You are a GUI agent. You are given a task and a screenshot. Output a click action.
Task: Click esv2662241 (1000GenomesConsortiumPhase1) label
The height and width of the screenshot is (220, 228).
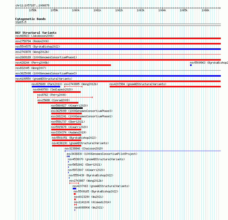(x=82, y=116)
